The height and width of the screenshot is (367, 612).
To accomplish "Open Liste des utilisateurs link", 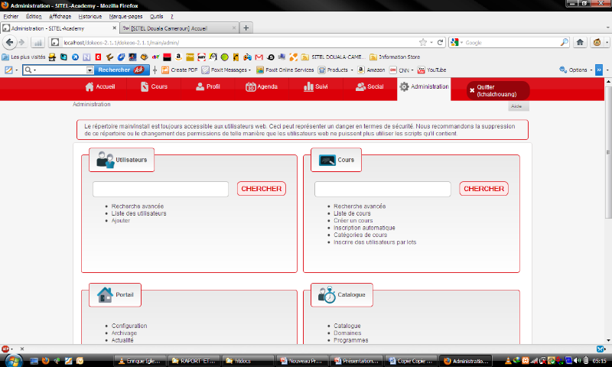I will coord(139,213).
